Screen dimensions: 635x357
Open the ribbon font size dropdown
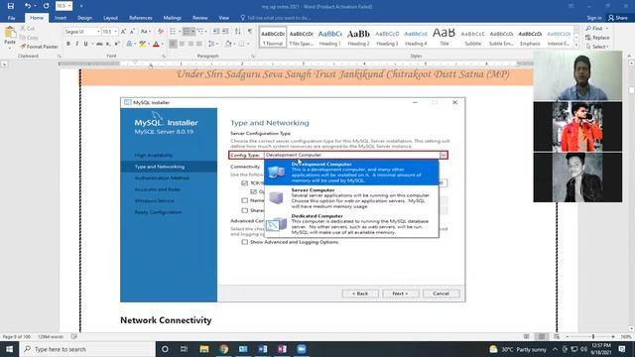[115, 32]
